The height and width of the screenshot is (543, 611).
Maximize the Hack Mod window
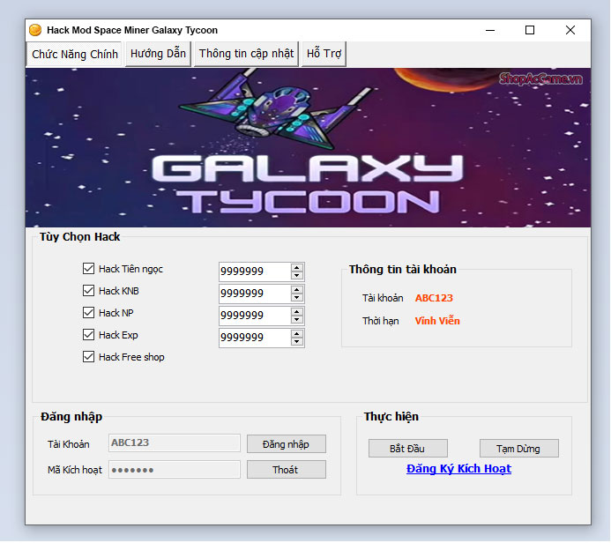point(530,30)
